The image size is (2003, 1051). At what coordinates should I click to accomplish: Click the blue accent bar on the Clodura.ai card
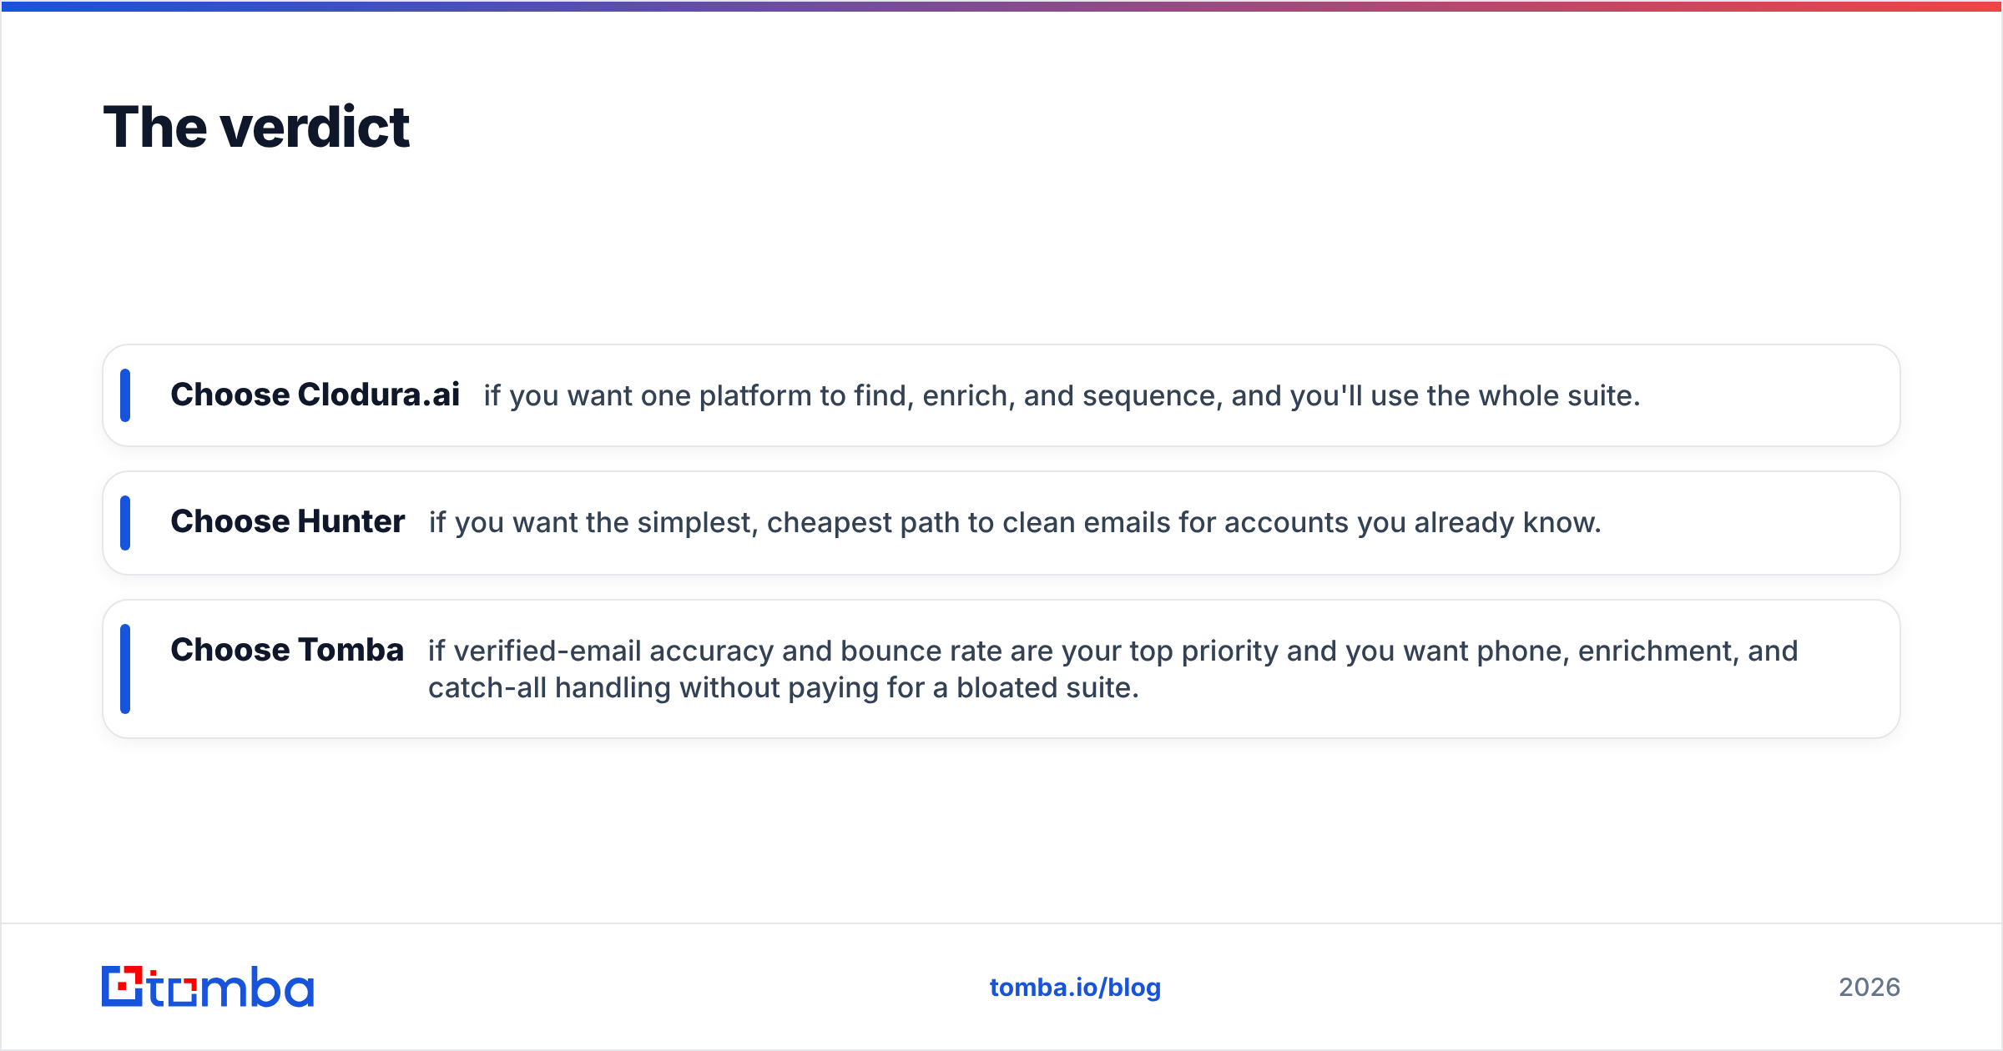click(125, 395)
